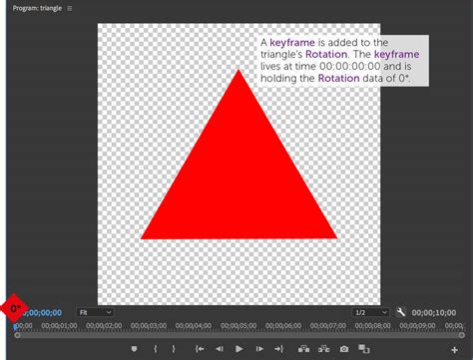Click the Lift button
The width and height of the screenshot is (473, 360).
tap(303, 349)
